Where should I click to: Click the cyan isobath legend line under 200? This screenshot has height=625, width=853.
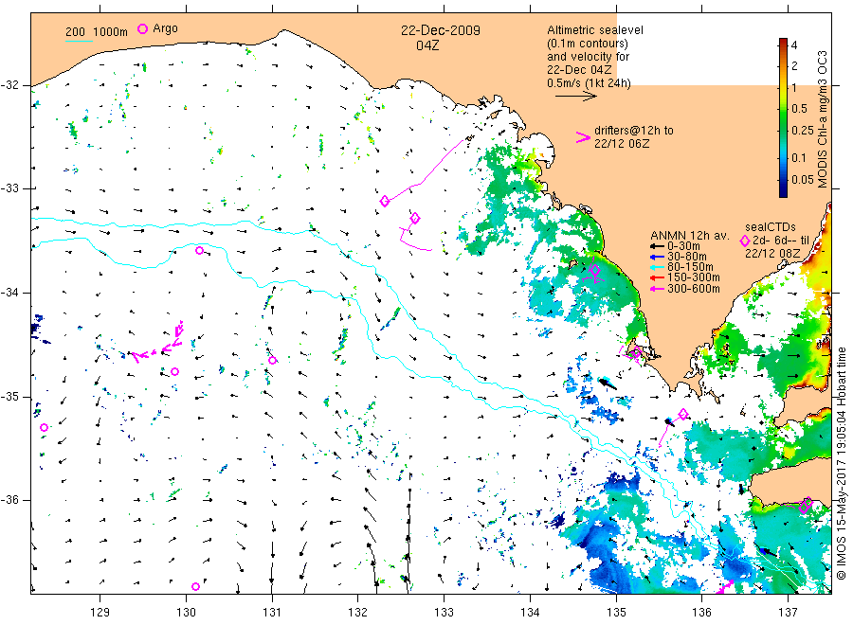[79, 41]
